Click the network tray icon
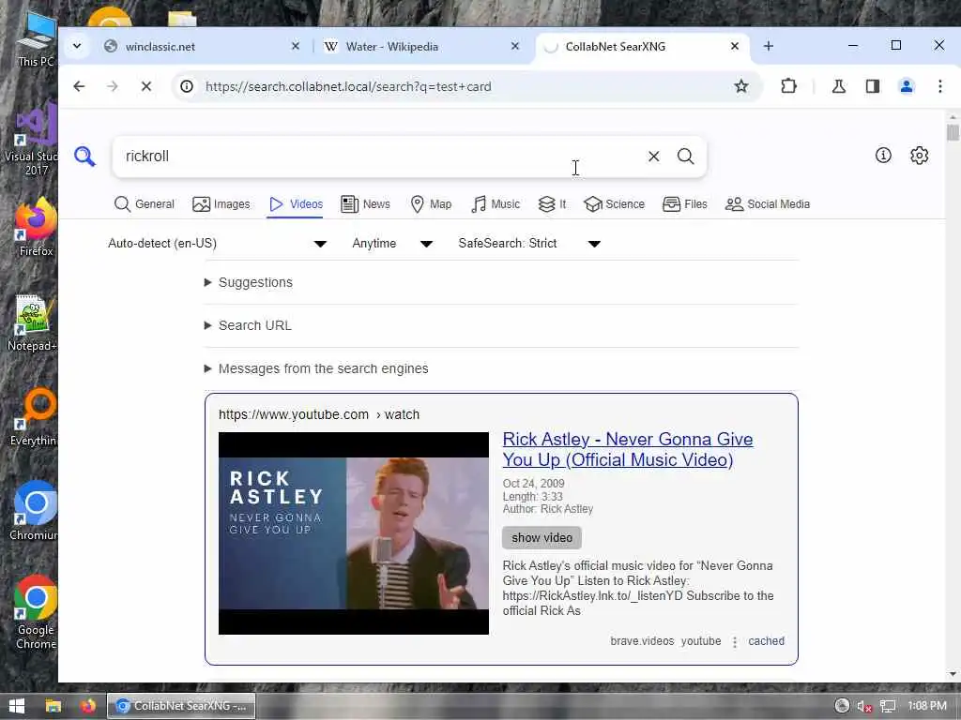The image size is (961, 720). tap(888, 706)
